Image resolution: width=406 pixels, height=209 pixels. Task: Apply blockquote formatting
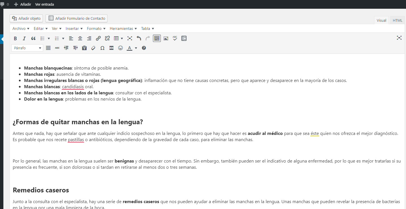33,38
